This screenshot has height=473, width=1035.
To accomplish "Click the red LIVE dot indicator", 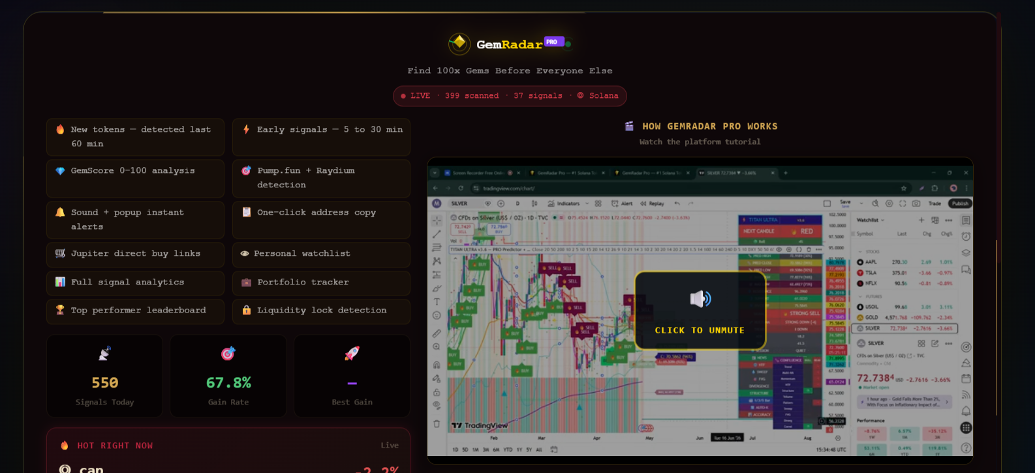I will (x=403, y=96).
